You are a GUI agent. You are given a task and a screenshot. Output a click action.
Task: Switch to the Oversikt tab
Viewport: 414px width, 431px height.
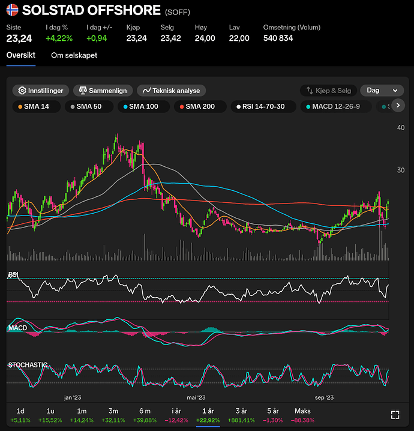point(21,55)
